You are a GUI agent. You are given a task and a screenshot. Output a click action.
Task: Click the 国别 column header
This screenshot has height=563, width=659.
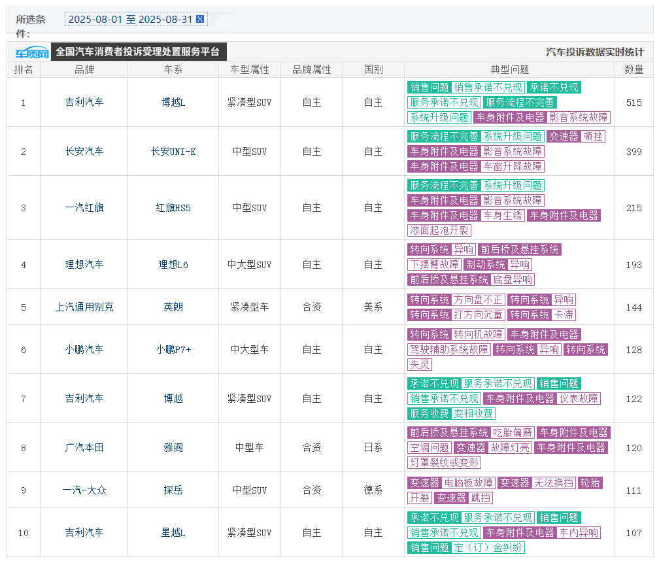click(x=373, y=70)
